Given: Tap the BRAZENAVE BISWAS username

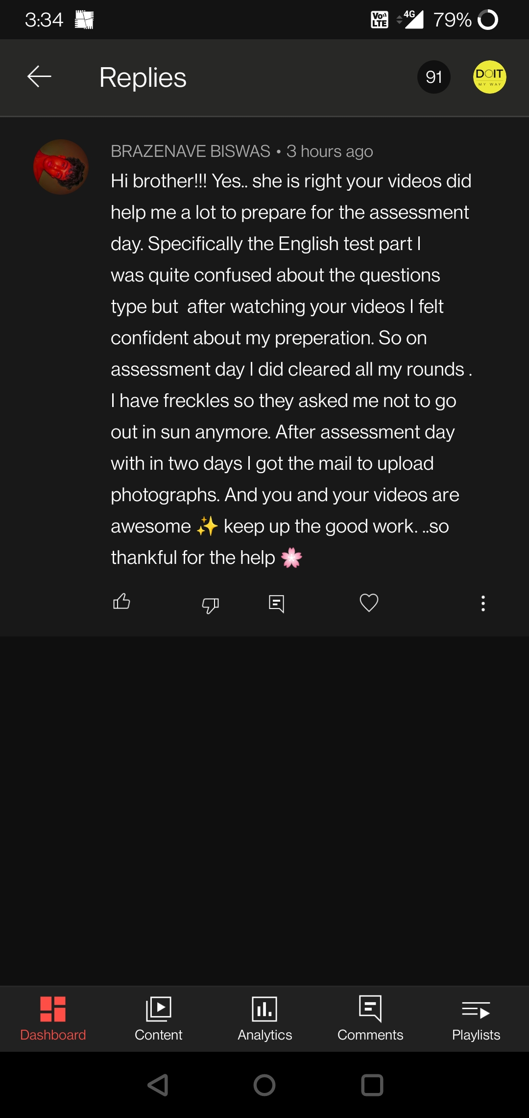Looking at the screenshot, I should (x=191, y=152).
